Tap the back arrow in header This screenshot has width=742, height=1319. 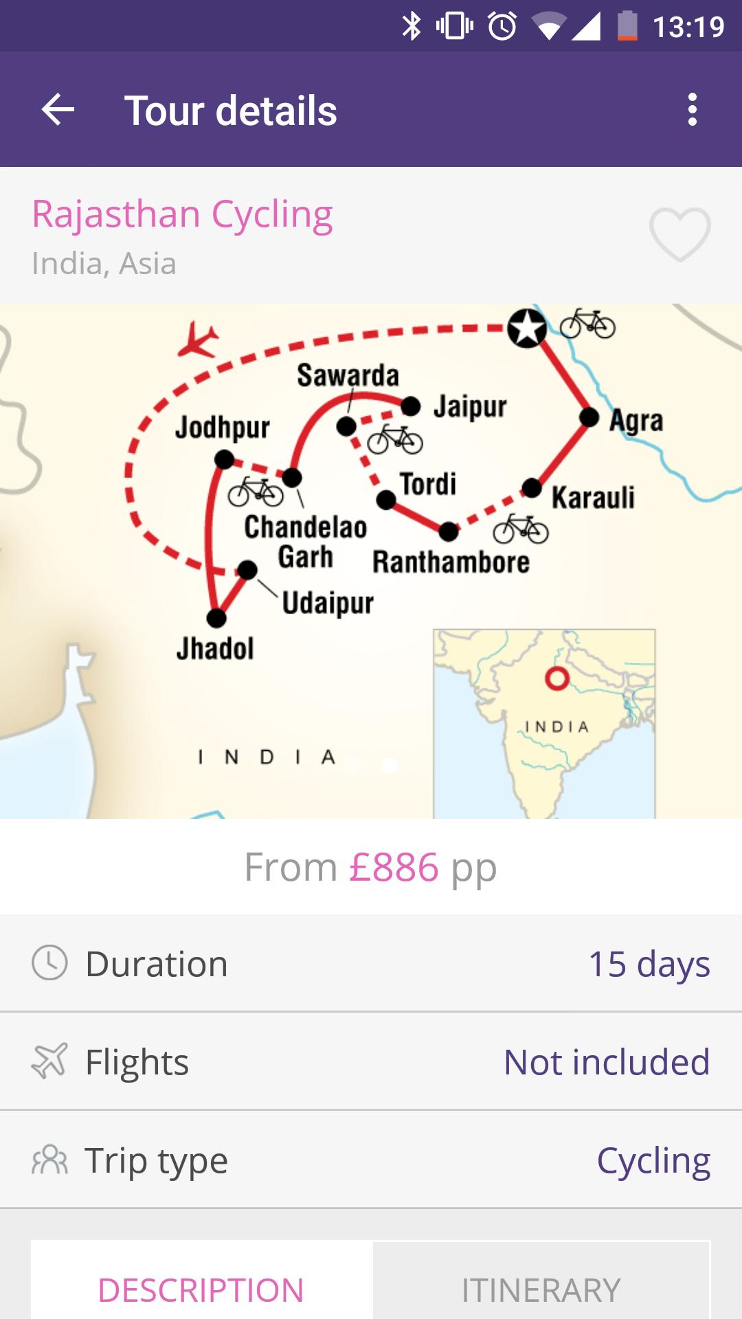pyautogui.click(x=58, y=110)
